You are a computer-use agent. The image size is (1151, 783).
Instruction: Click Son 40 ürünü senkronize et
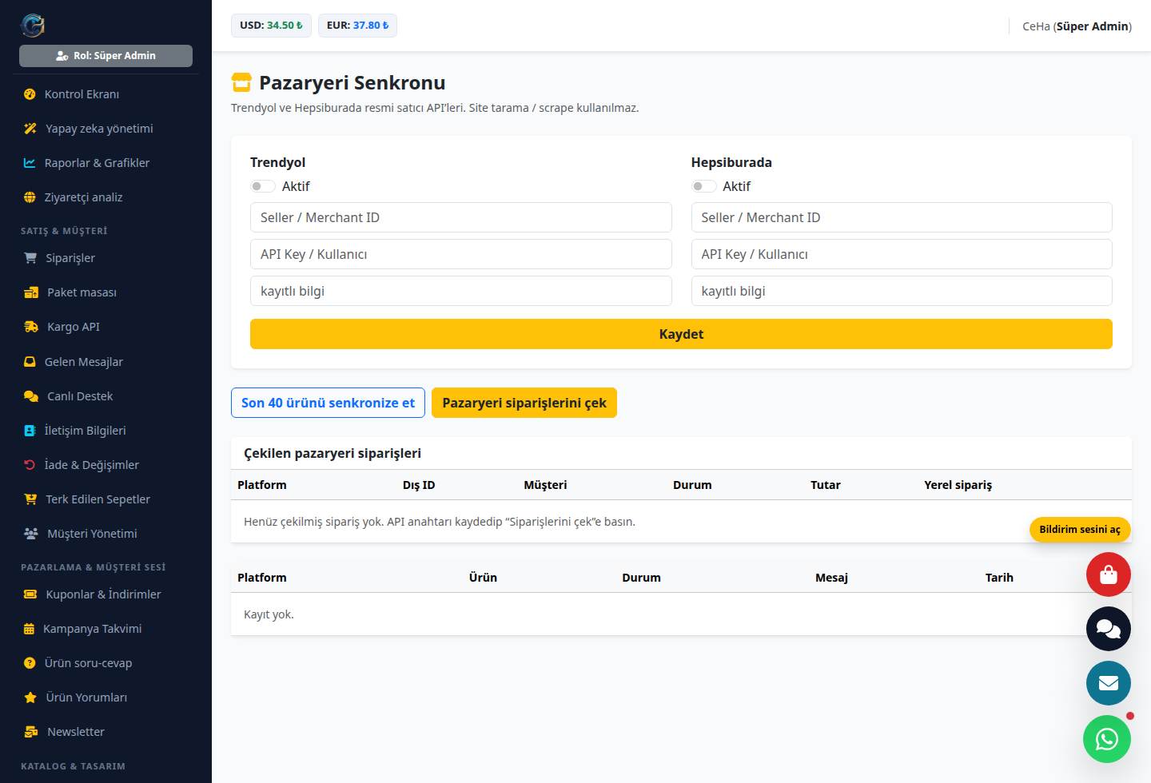pos(328,403)
